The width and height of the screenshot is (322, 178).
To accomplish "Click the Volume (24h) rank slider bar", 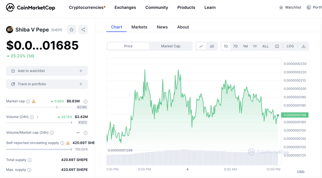I will tap(40, 122).
